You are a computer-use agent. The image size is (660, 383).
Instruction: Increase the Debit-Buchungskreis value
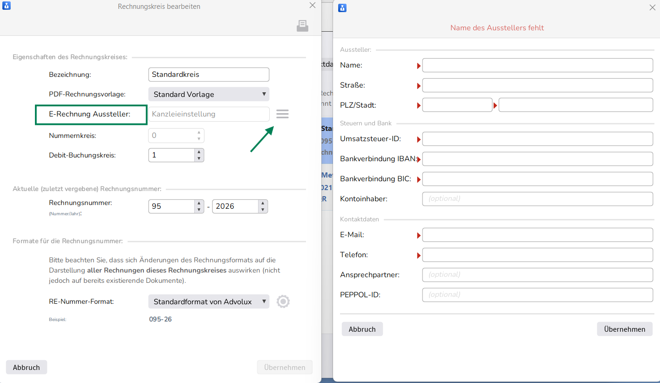click(x=199, y=152)
